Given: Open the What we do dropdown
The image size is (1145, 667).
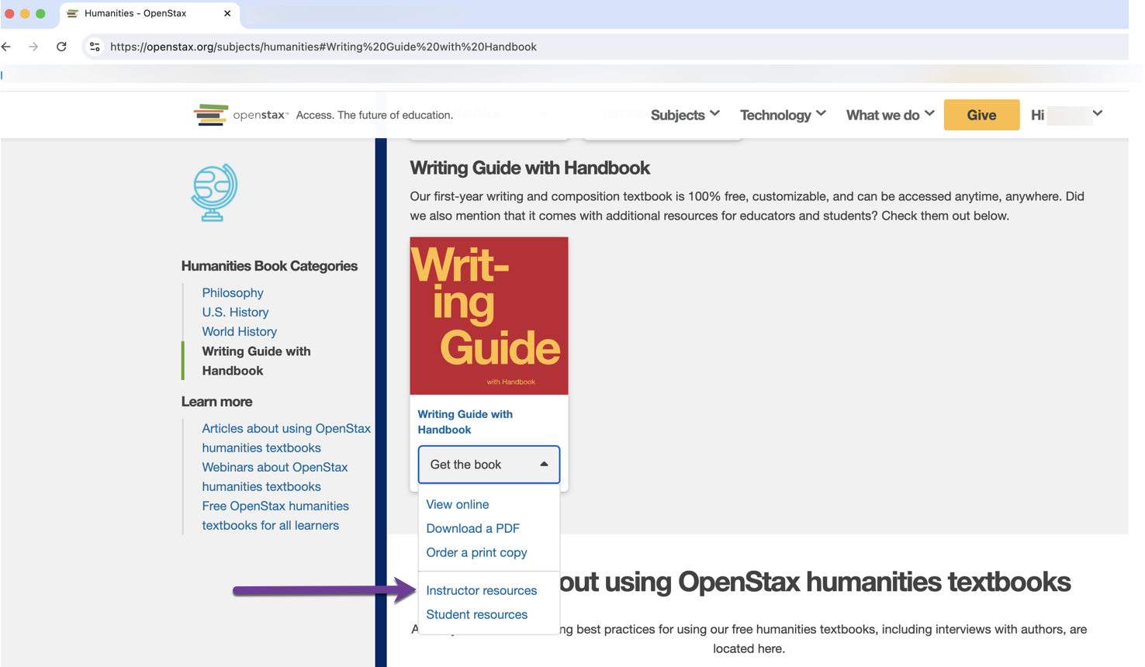Looking at the screenshot, I should tap(888, 114).
